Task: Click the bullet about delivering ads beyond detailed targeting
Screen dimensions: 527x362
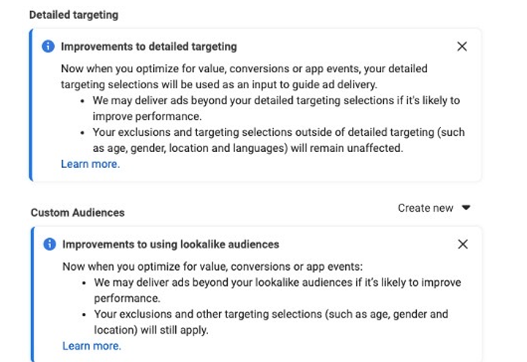Action: 276,108
